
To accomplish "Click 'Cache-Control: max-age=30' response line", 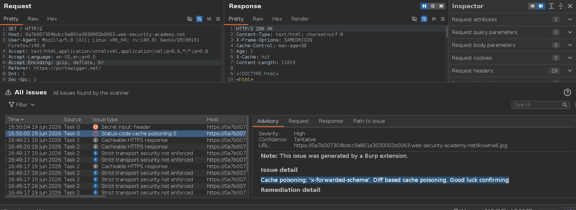I will click(x=271, y=46).
